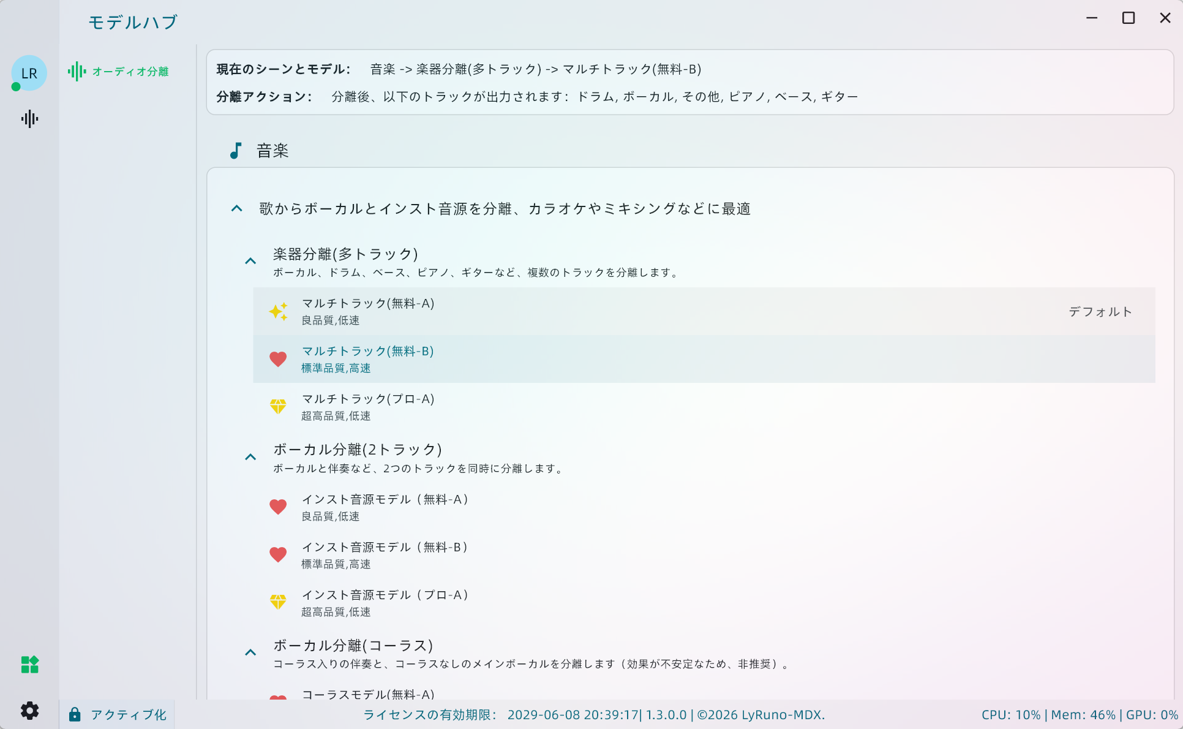Screen dimensions: 1183x729
Task: Click the LR user avatar
Action: [29, 73]
